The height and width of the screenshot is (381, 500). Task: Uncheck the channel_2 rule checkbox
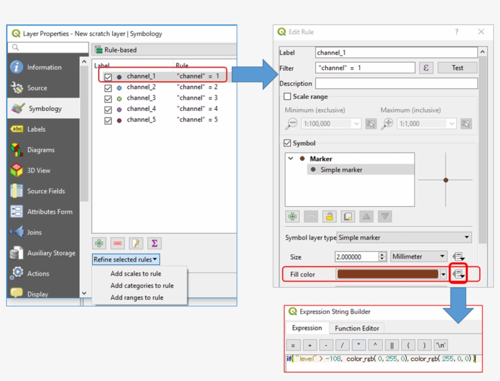[108, 87]
